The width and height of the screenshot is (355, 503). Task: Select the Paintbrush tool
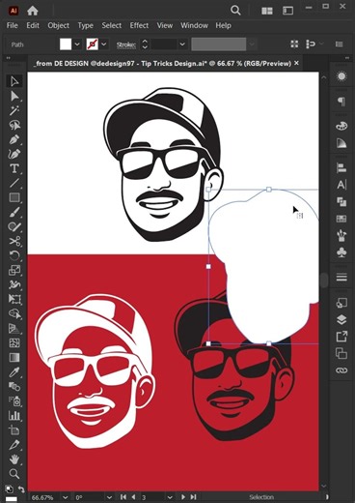pos(14,212)
